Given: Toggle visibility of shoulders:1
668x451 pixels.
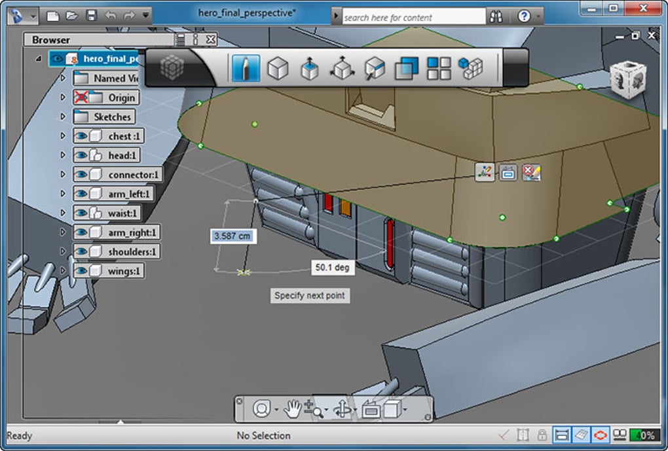Looking at the screenshot, I should [81, 252].
